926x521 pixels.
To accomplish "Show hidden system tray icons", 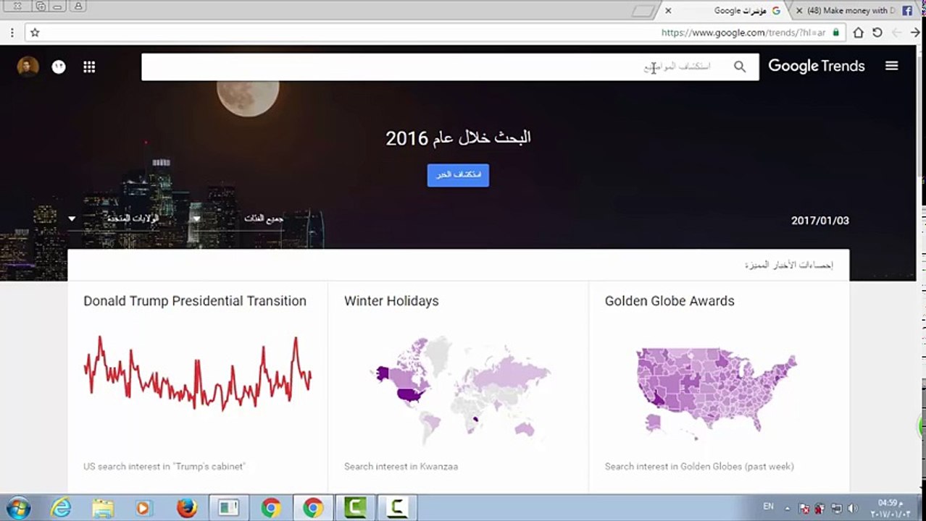I will 787,509.
